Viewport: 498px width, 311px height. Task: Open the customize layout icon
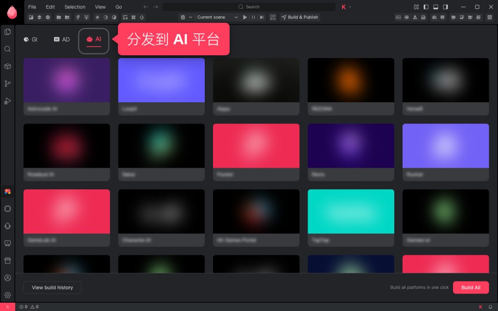click(x=416, y=6)
